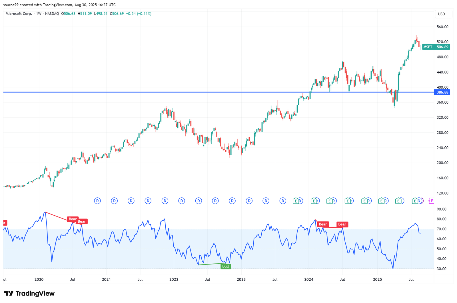Click the 70.00 RSI axis label
457x303 pixels.
pos(442,229)
